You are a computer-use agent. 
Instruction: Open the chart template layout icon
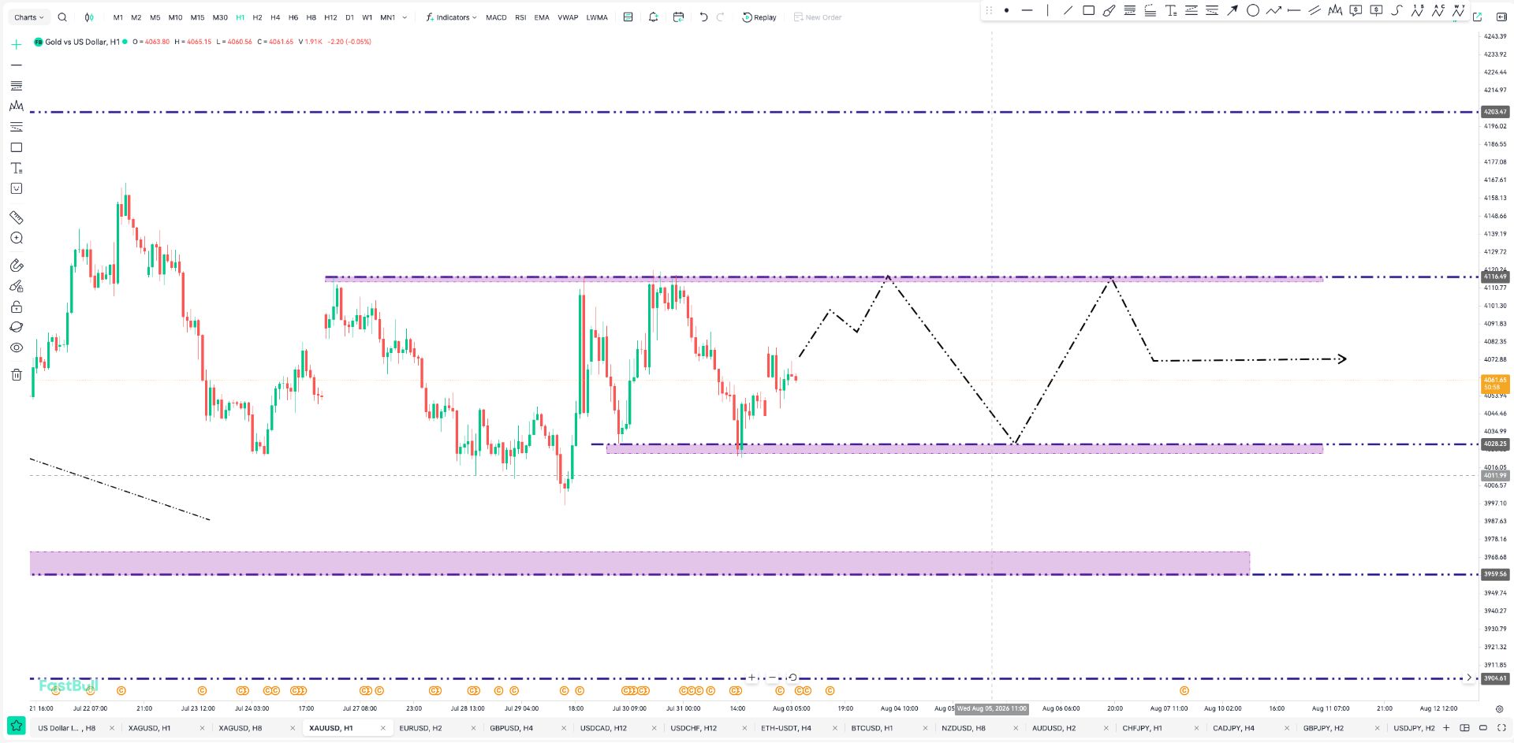[x=628, y=17]
